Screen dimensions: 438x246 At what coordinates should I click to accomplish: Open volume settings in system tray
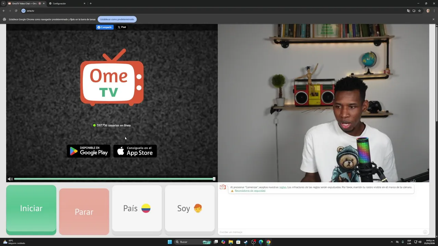(420, 242)
